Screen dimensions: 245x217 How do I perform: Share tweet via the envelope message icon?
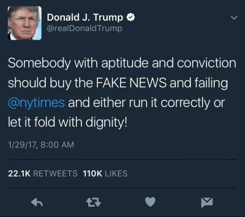pos(207,203)
